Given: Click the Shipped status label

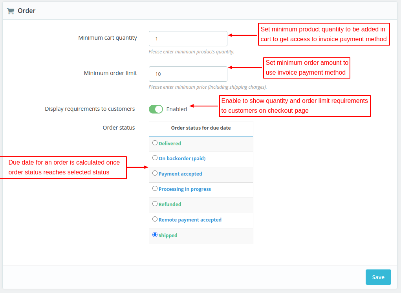Looking at the screenshot, I should coord(168,236).
